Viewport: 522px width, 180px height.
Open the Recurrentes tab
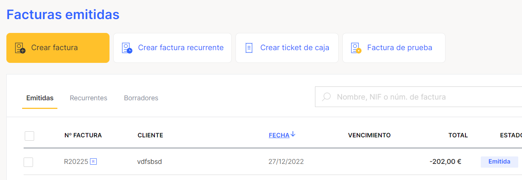point(88,98)
